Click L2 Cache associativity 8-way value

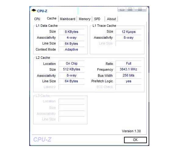pyautogui.click(x=72, y=75)
